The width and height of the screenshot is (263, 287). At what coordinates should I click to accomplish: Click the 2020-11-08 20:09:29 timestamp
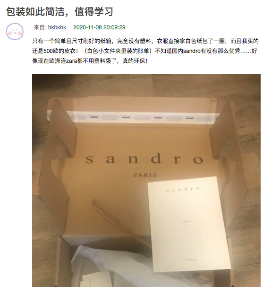[99, 27]
